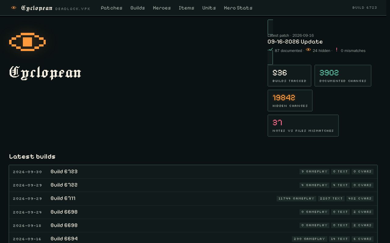
Task: Open the Build 6711 row
Action: click(193, 199)
